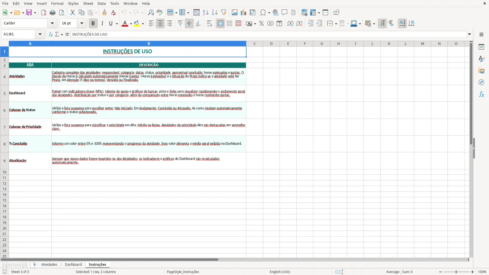Image resolution: width=489 pixels, height=275 pixels.
Task: Open background color dropdown arrow
Action: [143, 24]
